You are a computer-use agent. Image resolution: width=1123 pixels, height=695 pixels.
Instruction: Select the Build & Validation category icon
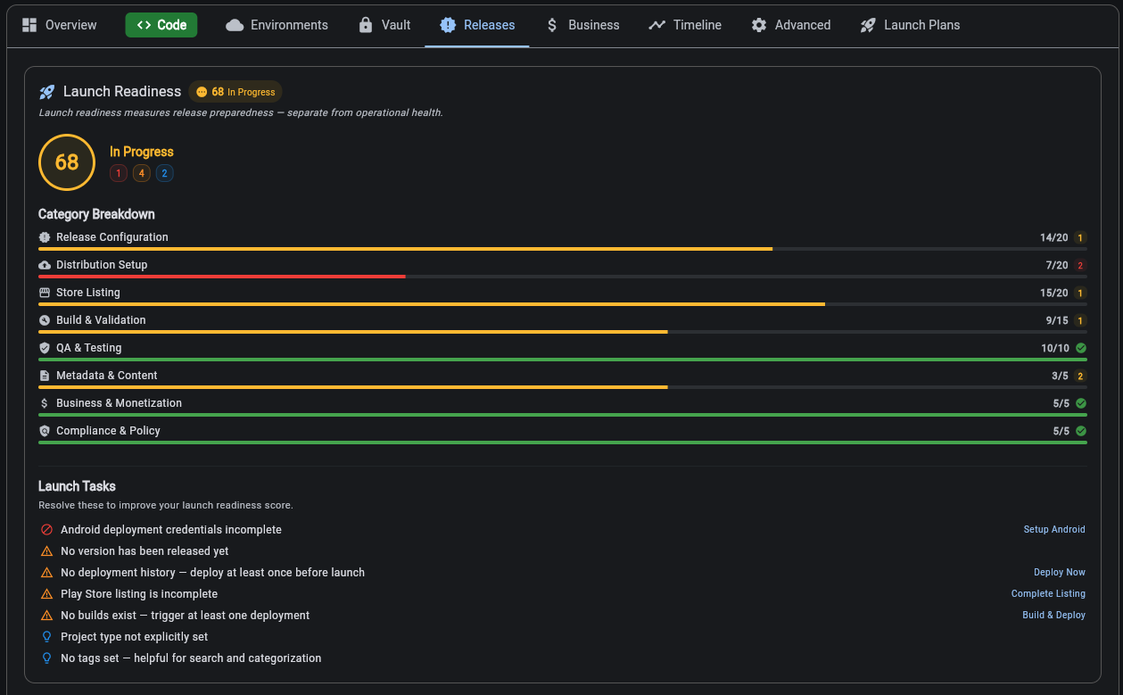click(44, 320)
